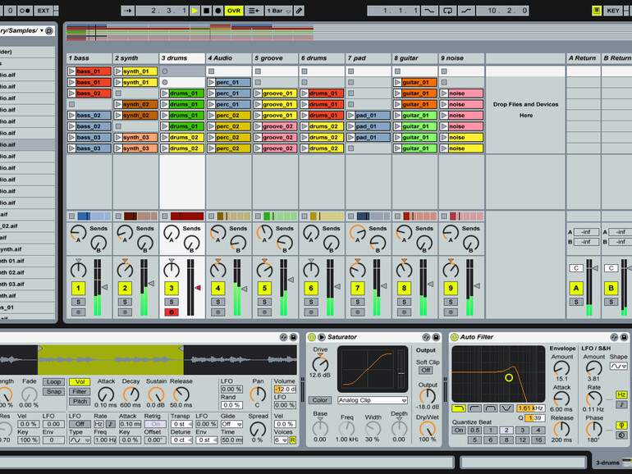
Task: Solo track 5 groove
Action: [x=264, y=302]
